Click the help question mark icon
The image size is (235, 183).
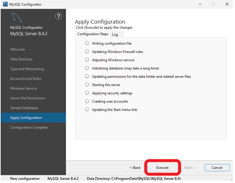[x=58, y=16]
